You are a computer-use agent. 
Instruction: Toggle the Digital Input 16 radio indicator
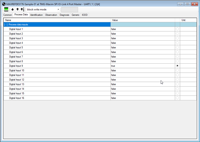pyautogui.click(x=177, y=98)
